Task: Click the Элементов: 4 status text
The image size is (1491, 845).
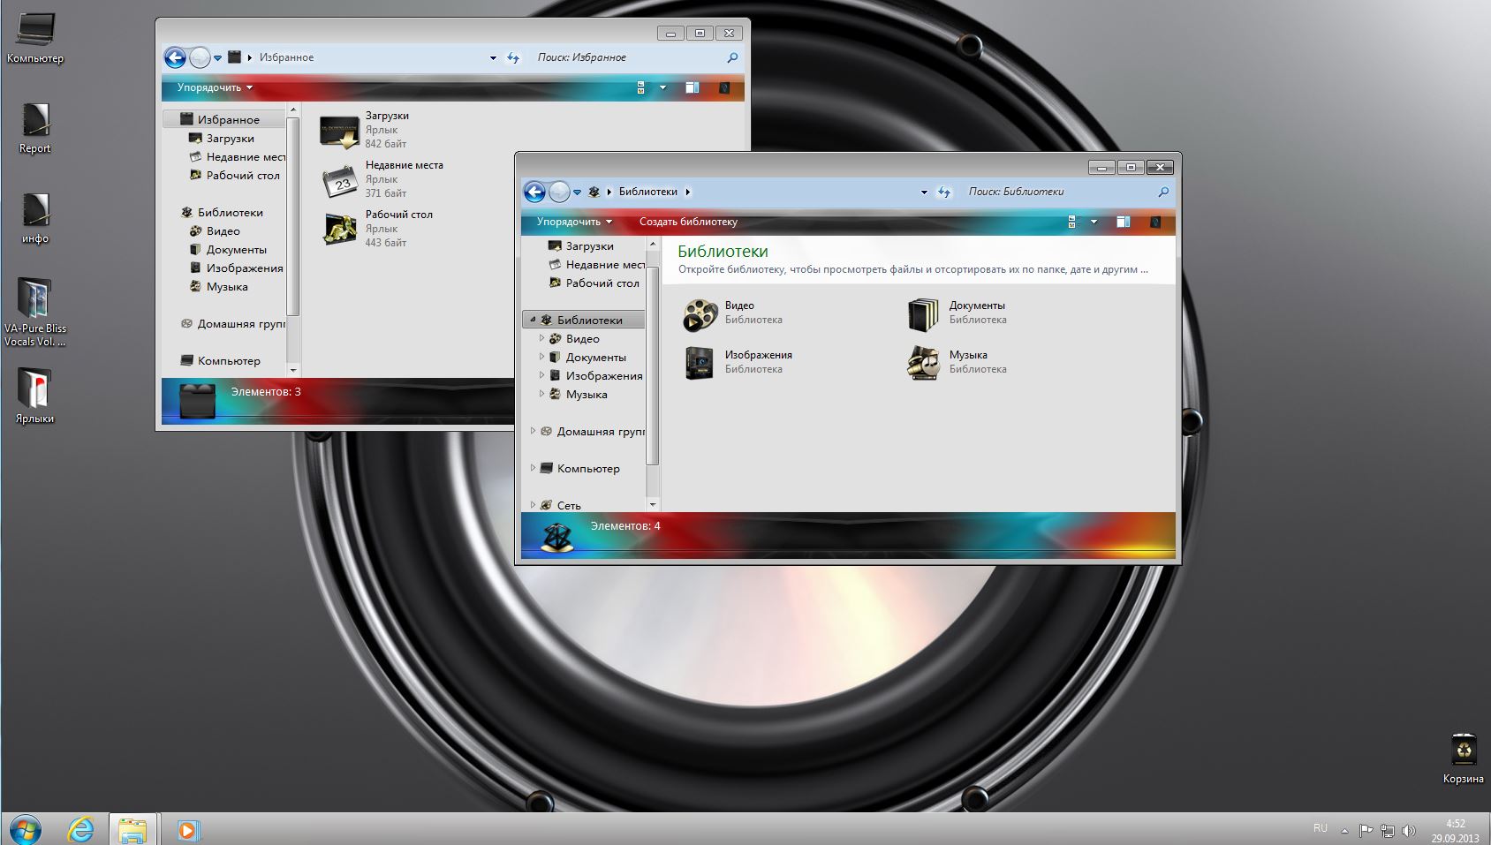Action: click(x=625, y=526)
